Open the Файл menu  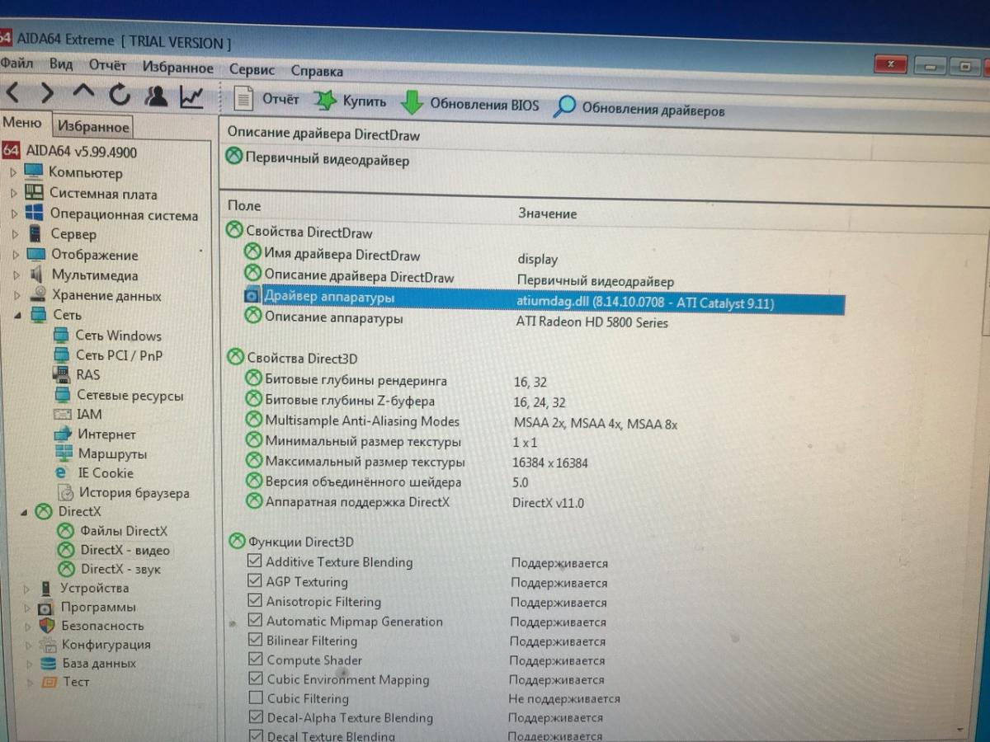pyautogui.click(x=16, y=63)
